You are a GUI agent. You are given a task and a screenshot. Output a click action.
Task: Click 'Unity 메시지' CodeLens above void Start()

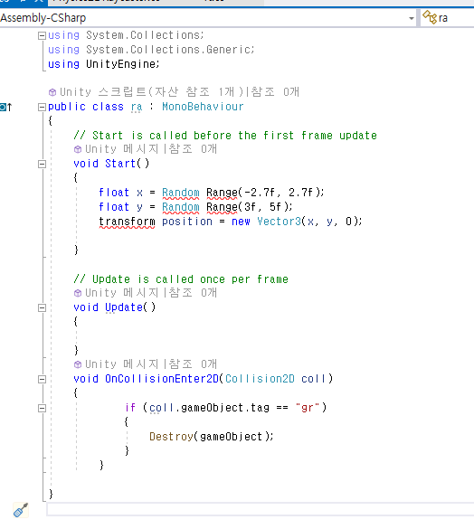click(121, 149)
